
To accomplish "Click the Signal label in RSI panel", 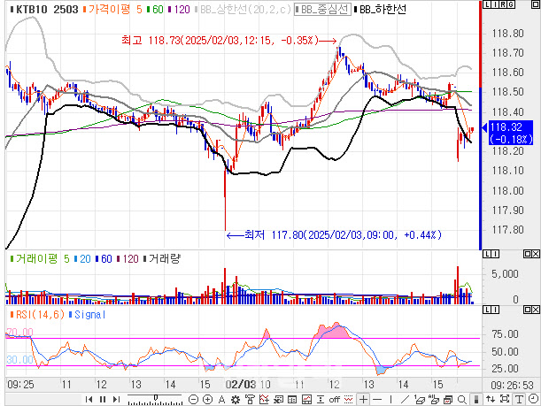I will (x=85, y=314).
